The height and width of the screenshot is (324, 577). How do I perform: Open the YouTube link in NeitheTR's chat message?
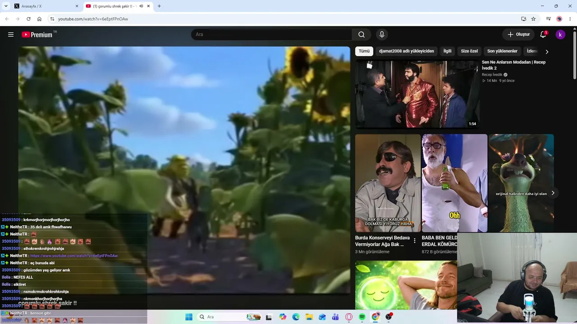(74, 256)
